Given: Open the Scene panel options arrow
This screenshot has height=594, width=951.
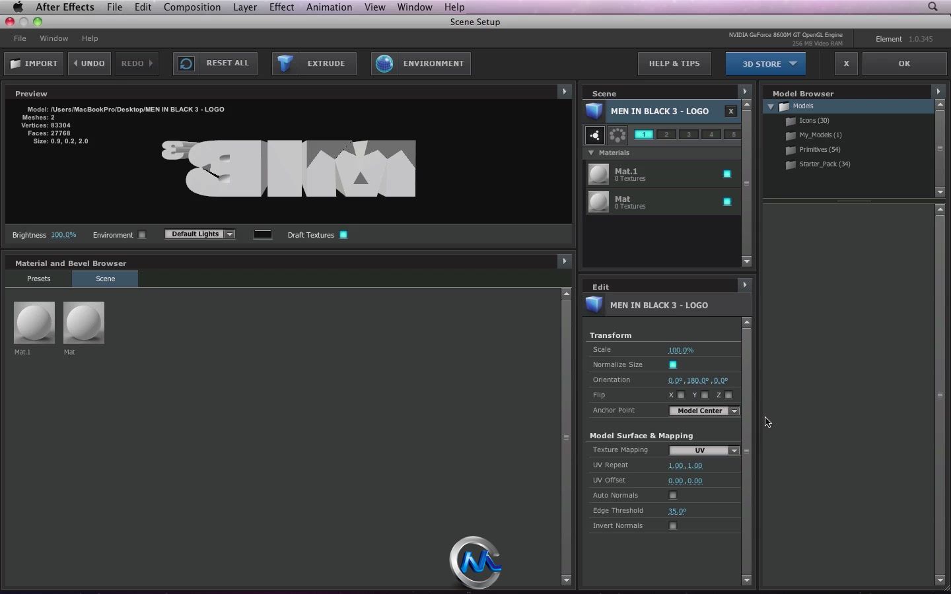Looking at the screenshot, I should (x=745, y=92).
